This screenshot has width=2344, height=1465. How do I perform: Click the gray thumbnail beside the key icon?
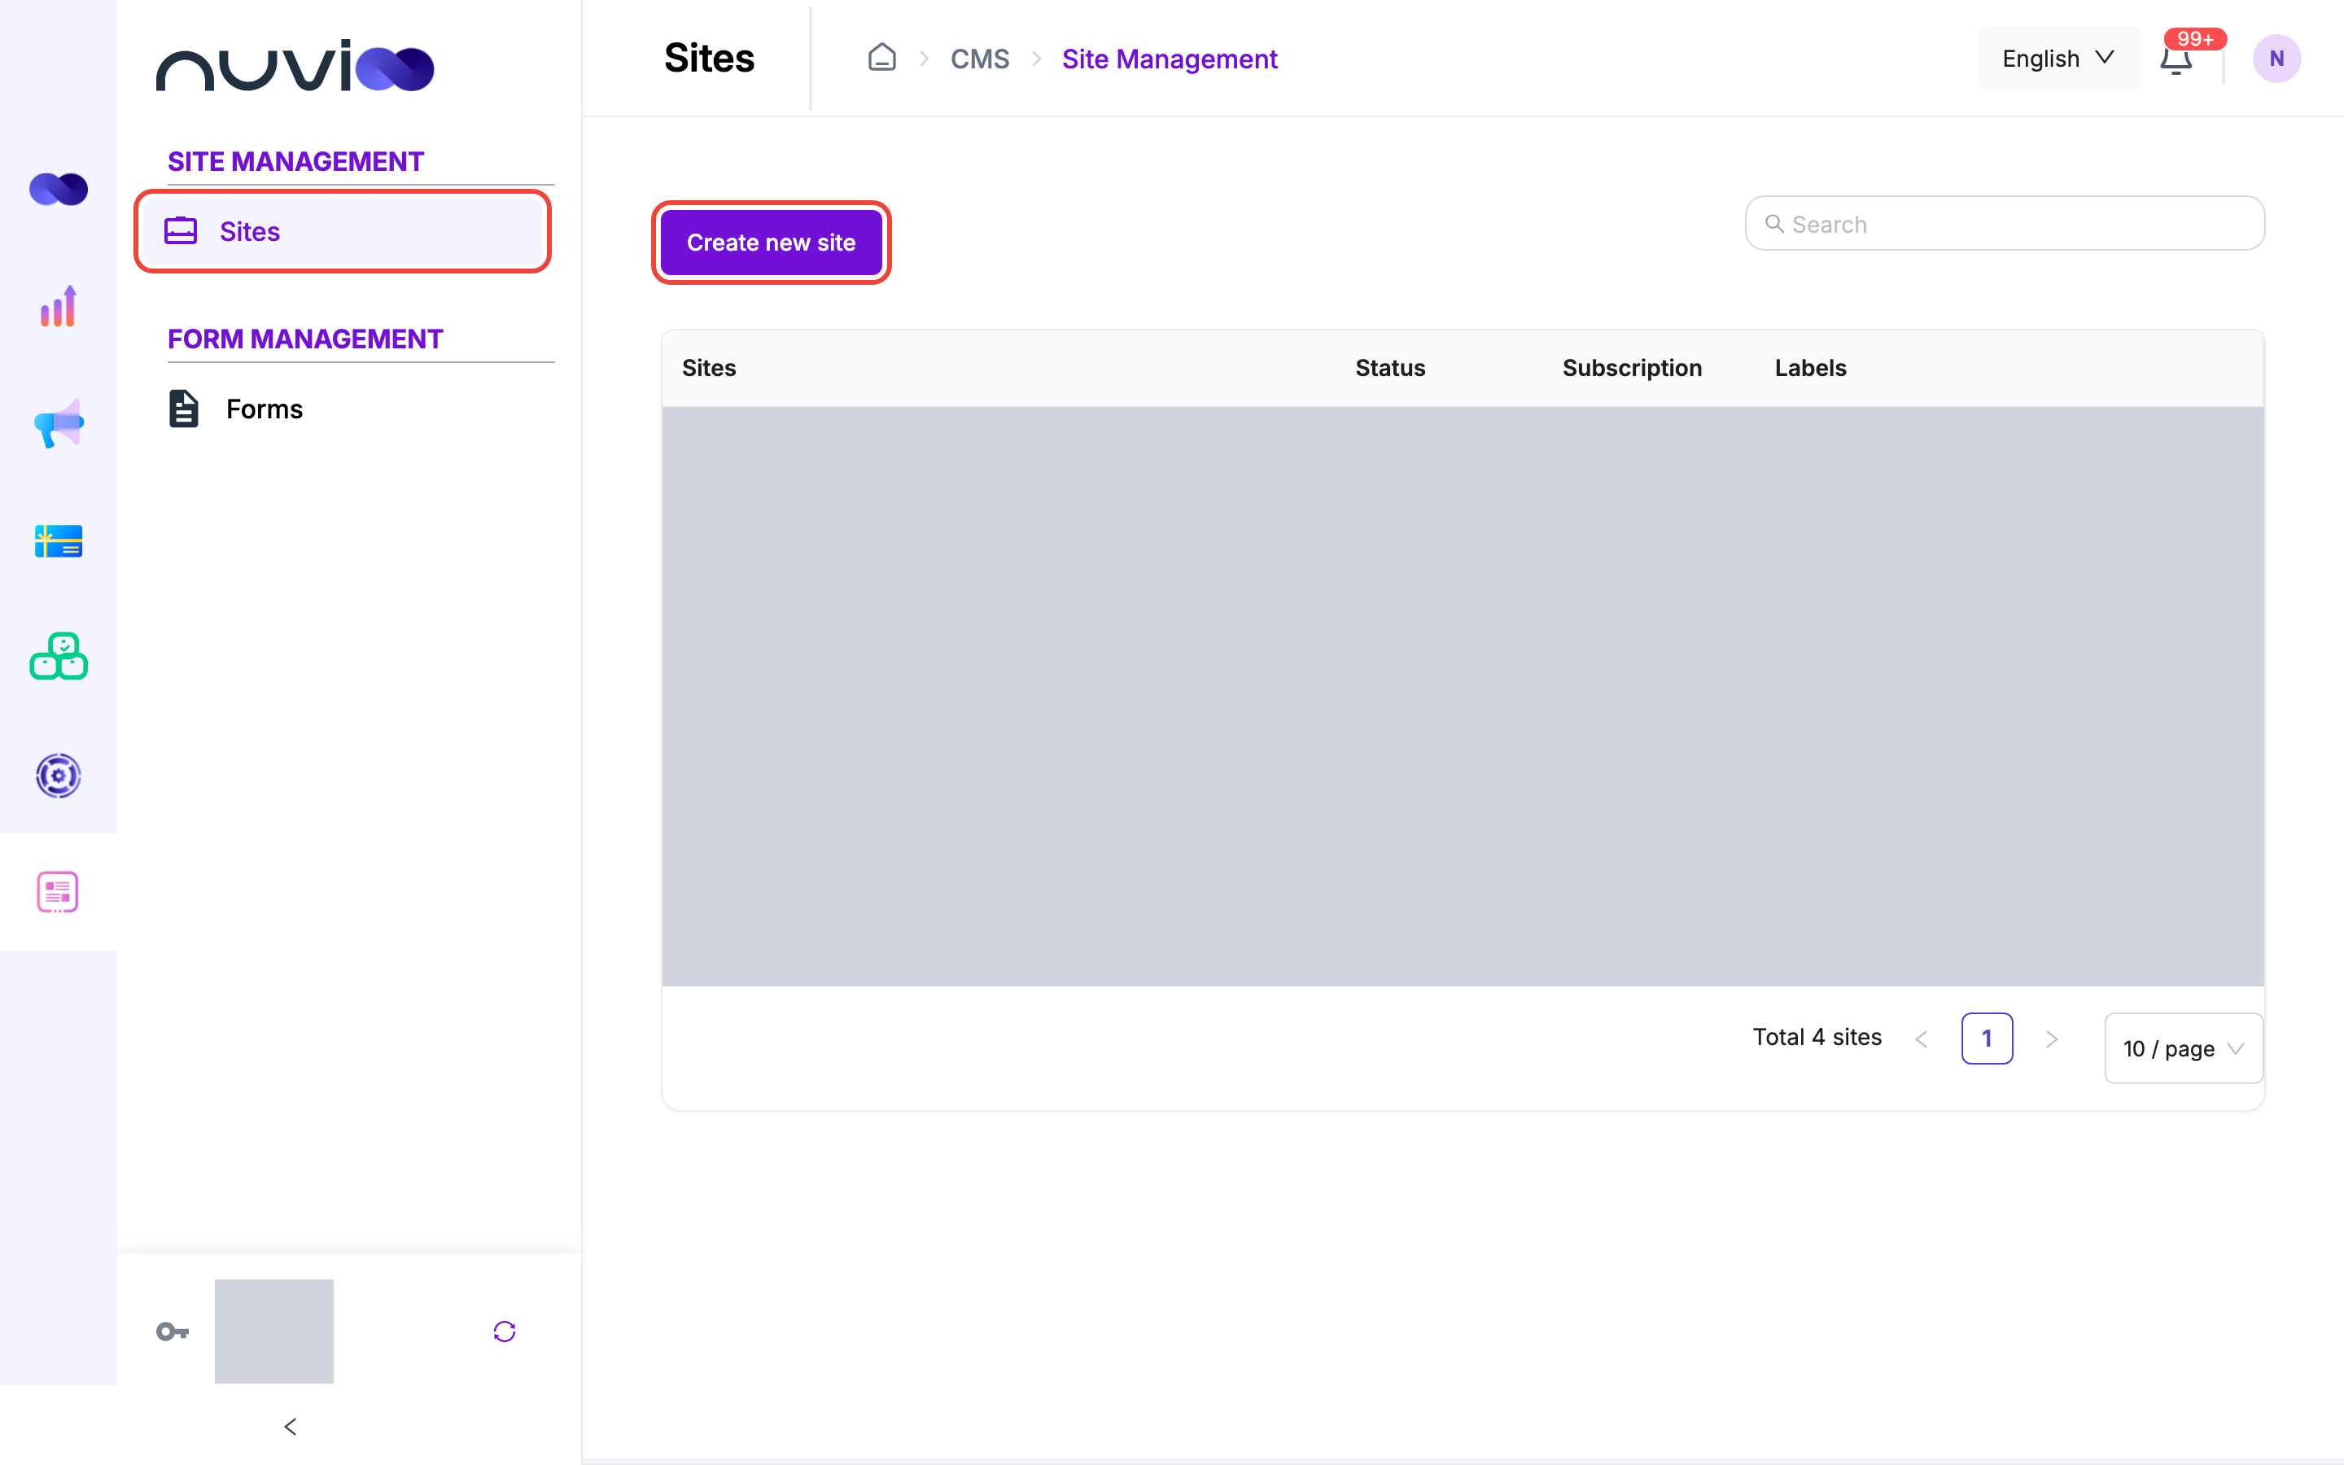coord(274,1332)
